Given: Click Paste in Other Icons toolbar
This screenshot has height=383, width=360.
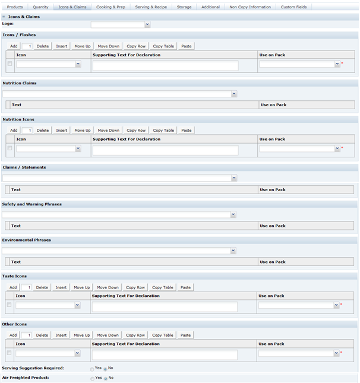Looking at the screenshot, I should coord(185,335).
